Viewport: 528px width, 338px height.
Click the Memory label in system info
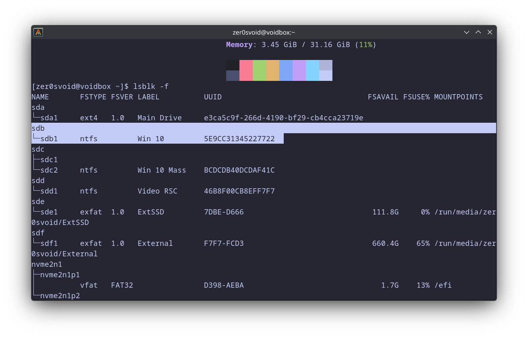click(x=239, y=45)
